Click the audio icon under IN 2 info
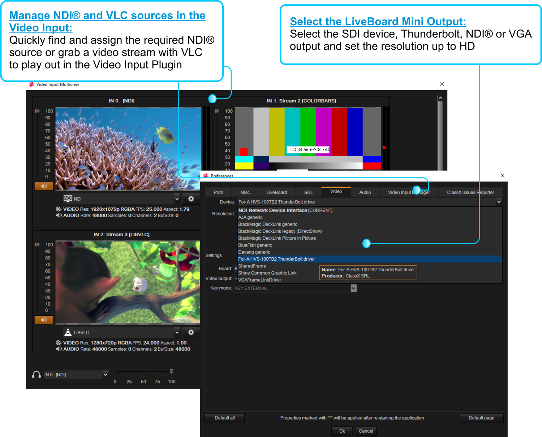Viewport: 542px width, 437px height. 58,349
